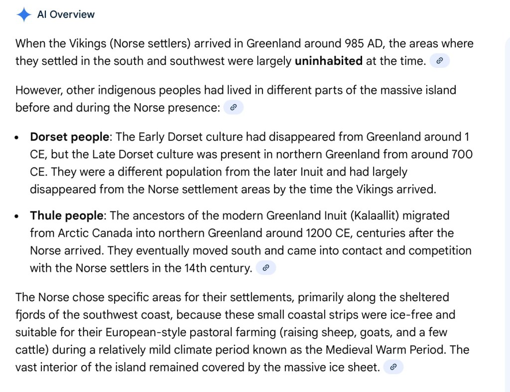This screenshot has width=510, height=392.
Task: Click the bullet marker beside Dorset people
Action: (x=18, y=137)
